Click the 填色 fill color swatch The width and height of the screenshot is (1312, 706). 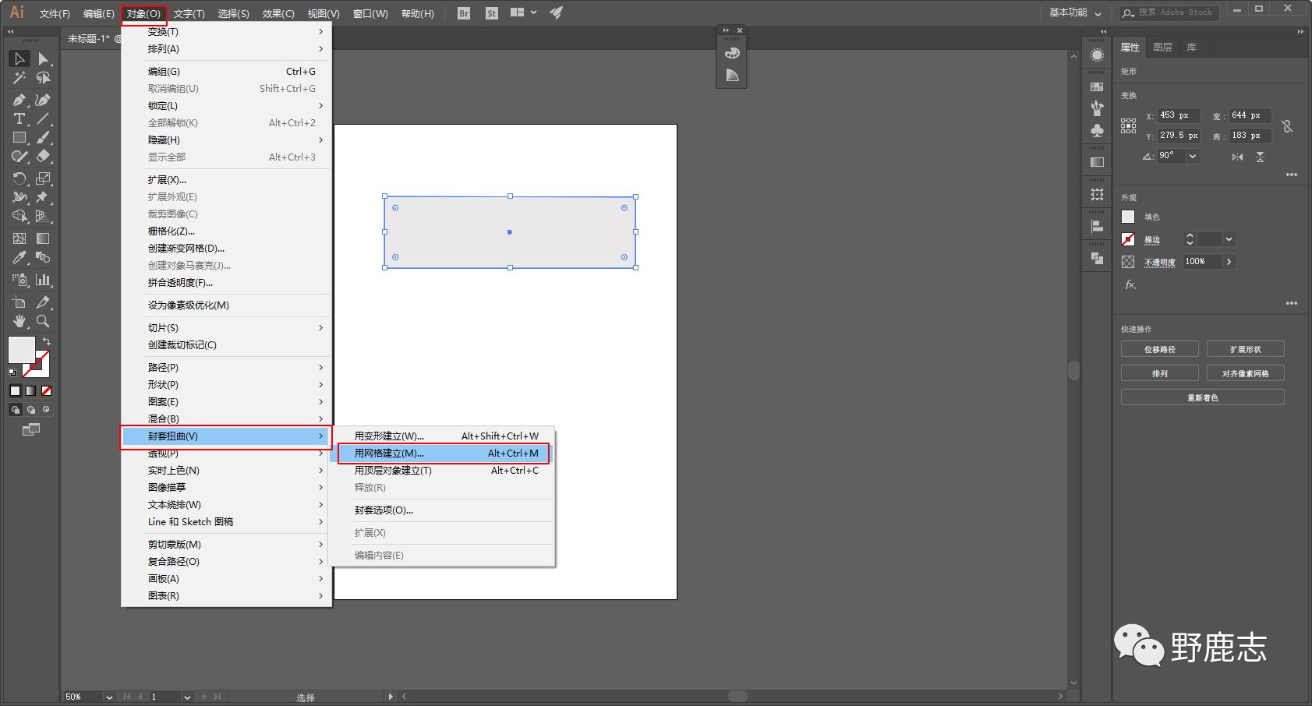(x=1128, y=217)
